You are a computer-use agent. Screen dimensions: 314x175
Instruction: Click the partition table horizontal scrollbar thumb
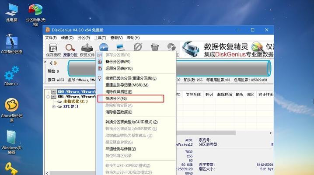pos(206,133)
